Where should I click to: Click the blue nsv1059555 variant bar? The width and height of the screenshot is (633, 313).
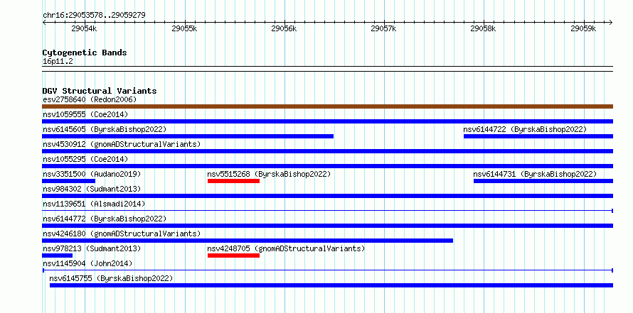pos(327,121)
